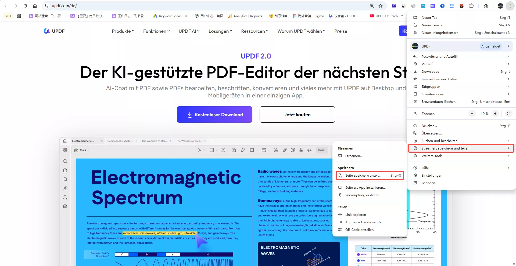Image resolution: width=516 pixels, height=266 pixels.
Task: Expand the UPDF AI navigation dropdown
Action: click(x=189, y=31)
